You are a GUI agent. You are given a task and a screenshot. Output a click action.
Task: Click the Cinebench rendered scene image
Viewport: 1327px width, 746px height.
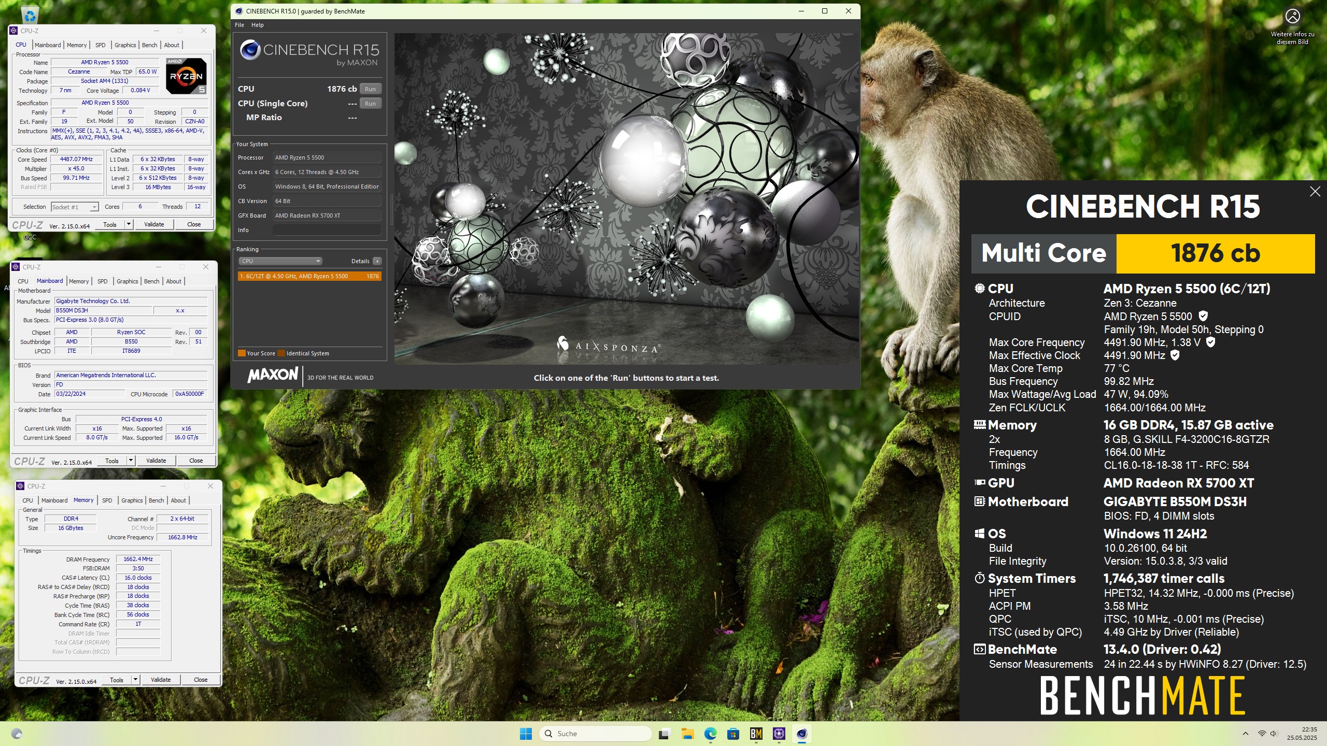click(626, 198)
